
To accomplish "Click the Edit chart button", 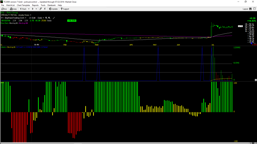I will coord(32,18).
